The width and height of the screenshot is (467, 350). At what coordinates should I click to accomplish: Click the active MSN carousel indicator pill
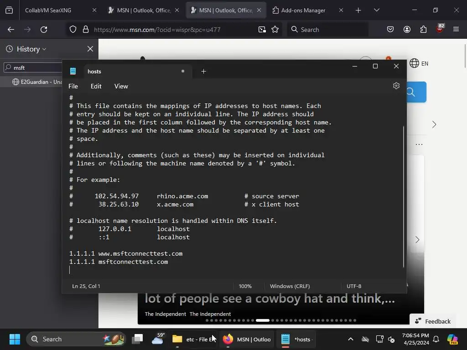tap(263, 320)
